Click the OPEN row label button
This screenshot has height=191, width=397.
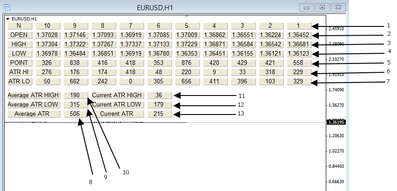20,35
